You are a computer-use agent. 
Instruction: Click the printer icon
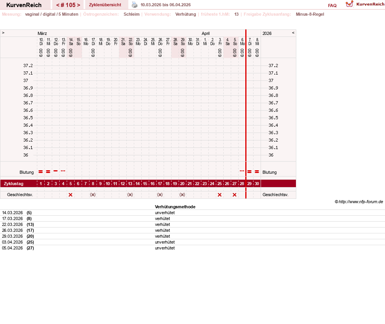tap(135, 5)
